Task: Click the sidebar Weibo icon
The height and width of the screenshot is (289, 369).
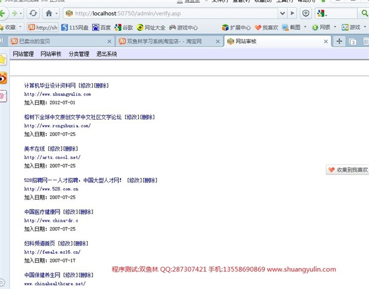Action: tap(3, 78)
